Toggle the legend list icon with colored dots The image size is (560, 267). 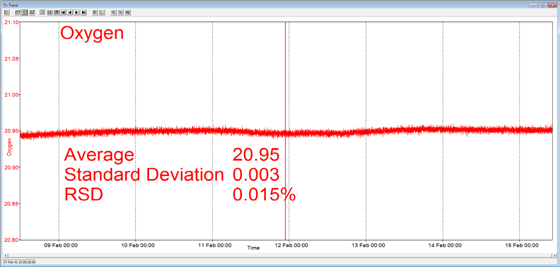[x=43, y=12]
